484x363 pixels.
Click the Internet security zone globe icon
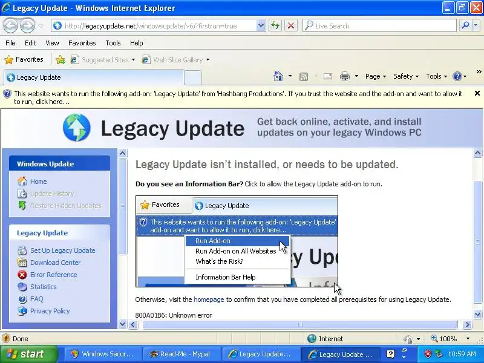pos(312,339)
